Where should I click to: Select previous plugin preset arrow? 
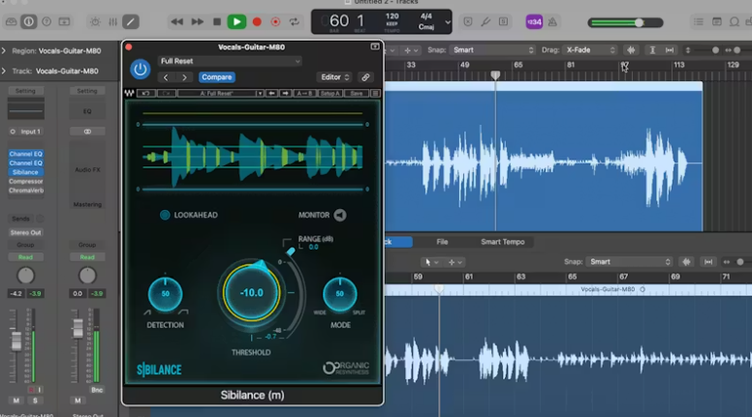click(x=166, y=77)
